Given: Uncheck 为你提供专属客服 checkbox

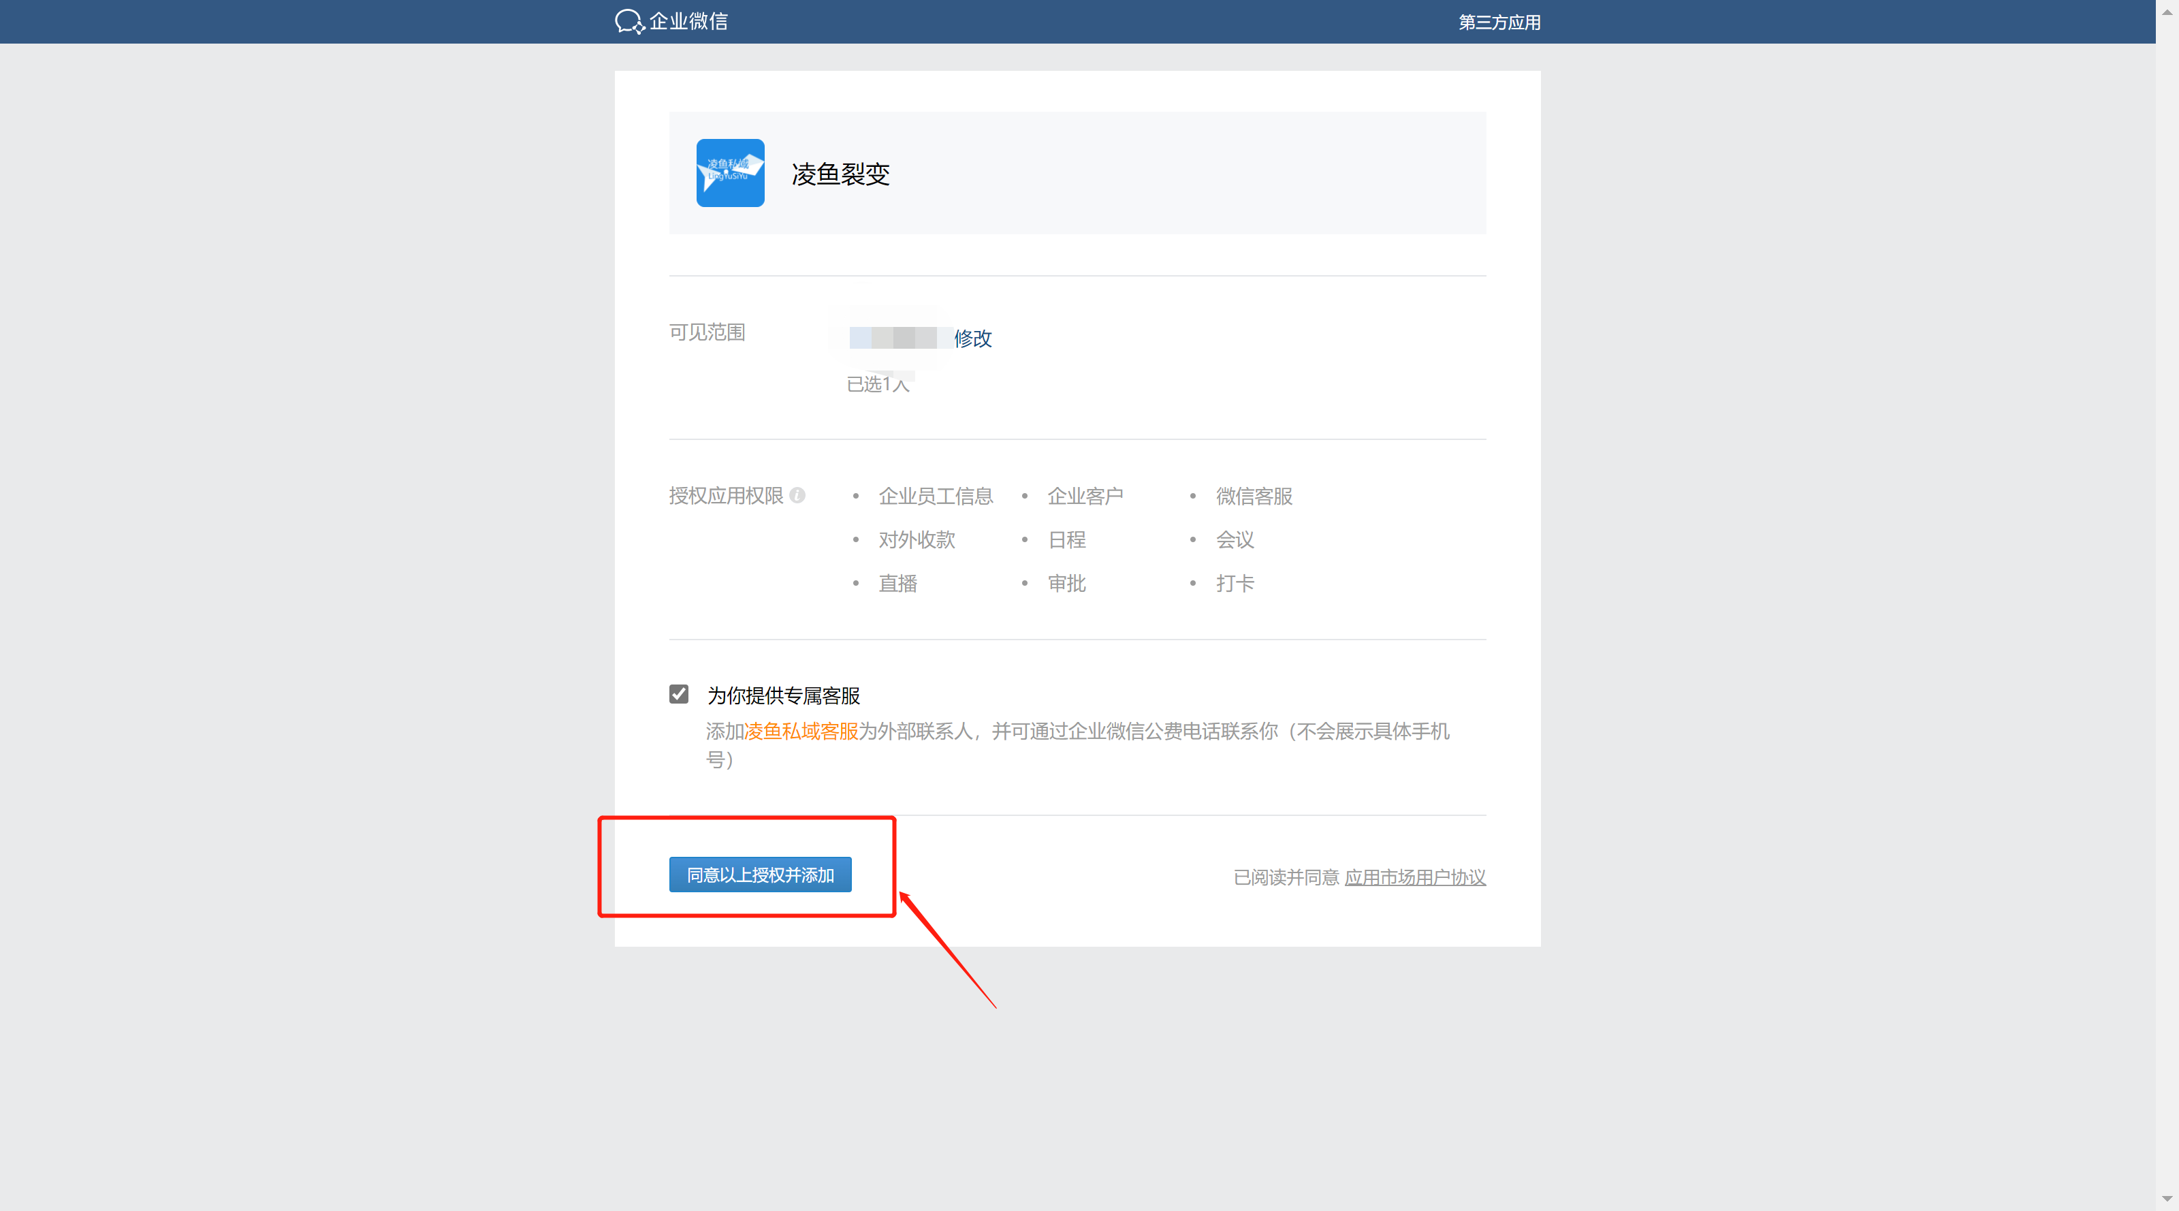Looking at the screenshot, I should point(678,695).
